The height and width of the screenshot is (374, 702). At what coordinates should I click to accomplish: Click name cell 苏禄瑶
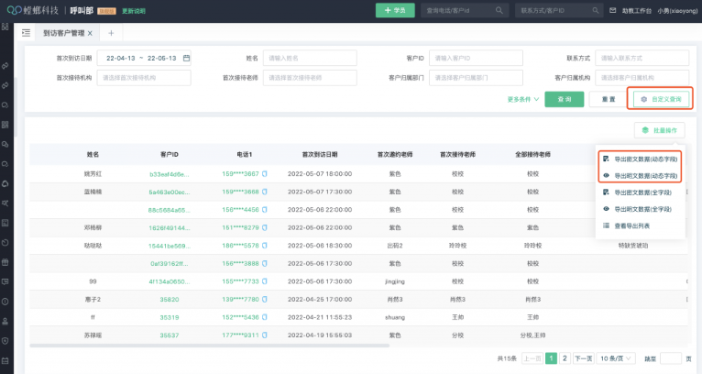tap(93, 335)
